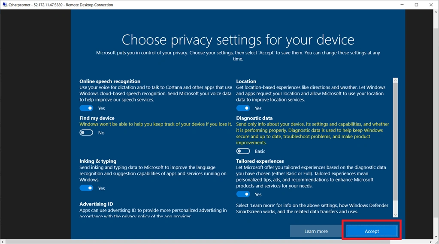
Task: Click remote window vertical scrollbar down arrow
Action: coord(436,237)
